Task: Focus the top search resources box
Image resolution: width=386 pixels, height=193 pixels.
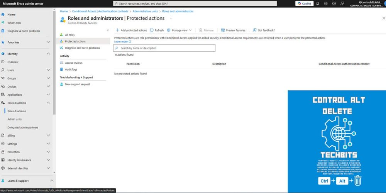Action: point(195,4)
